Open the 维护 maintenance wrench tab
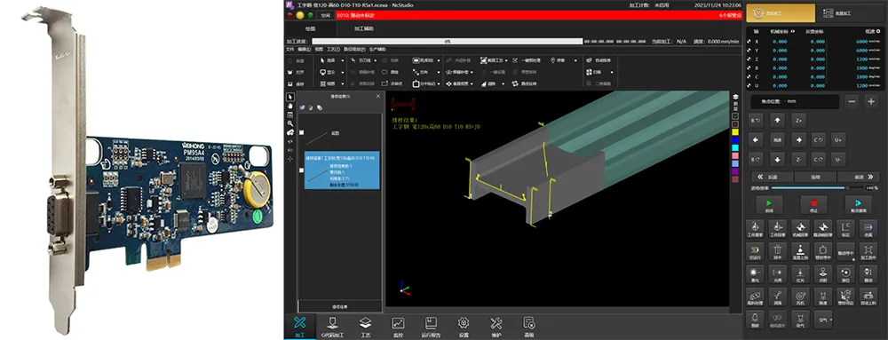This screenshot has height=340, width=888. (496, 327)
